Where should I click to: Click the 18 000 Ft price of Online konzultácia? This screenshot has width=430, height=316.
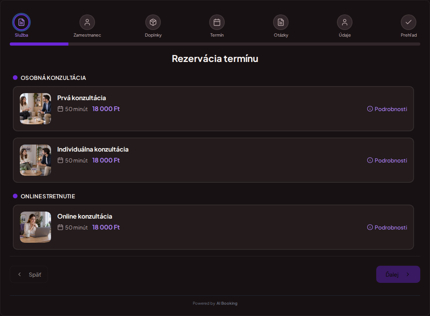pos(106,228)
